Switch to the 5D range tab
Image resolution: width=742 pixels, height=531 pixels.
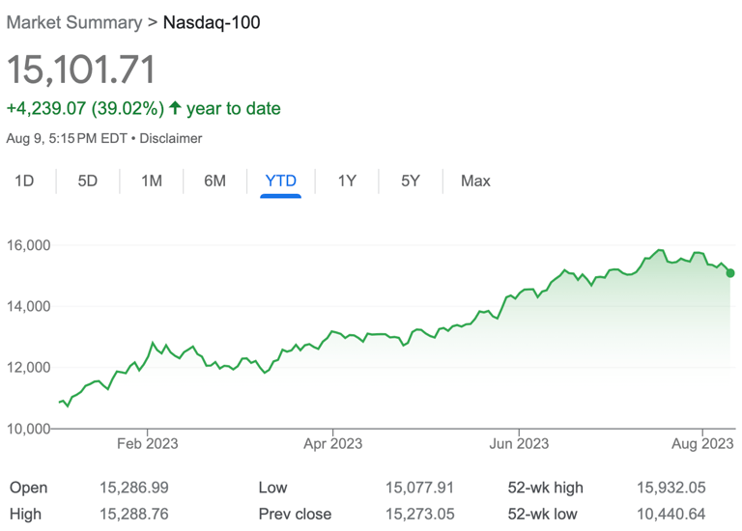[x=88, y=181]
